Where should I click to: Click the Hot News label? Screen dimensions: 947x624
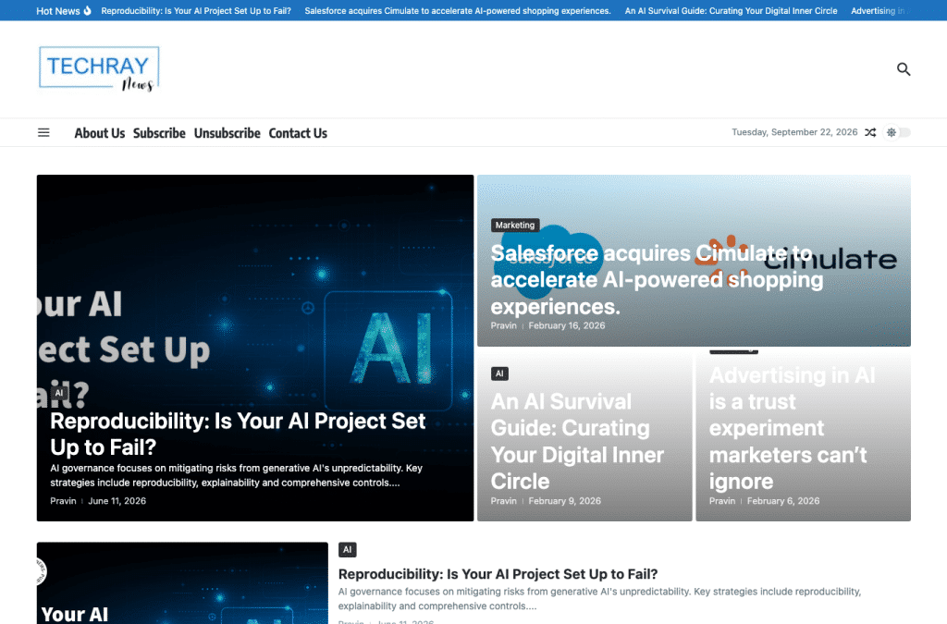[x=58, y=11]
